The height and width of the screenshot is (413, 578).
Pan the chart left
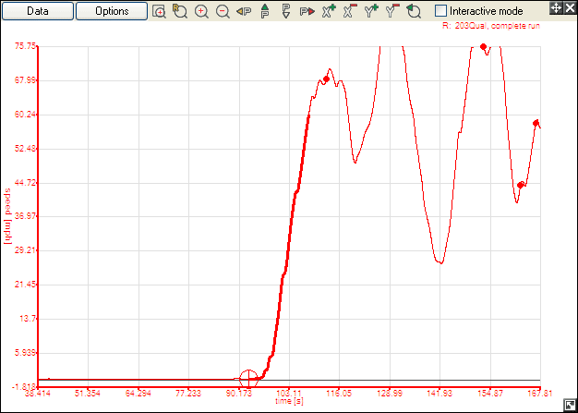point(244,11)
